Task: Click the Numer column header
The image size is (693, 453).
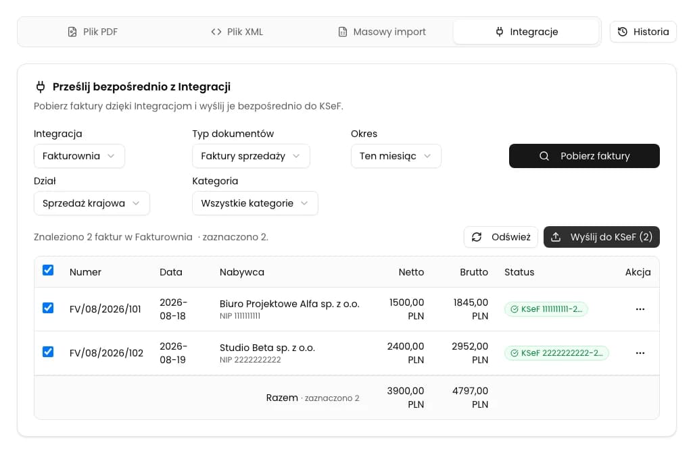Action: [85, 272]
